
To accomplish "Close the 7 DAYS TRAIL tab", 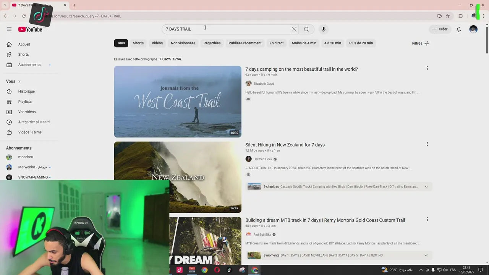I will pos(65,5).
